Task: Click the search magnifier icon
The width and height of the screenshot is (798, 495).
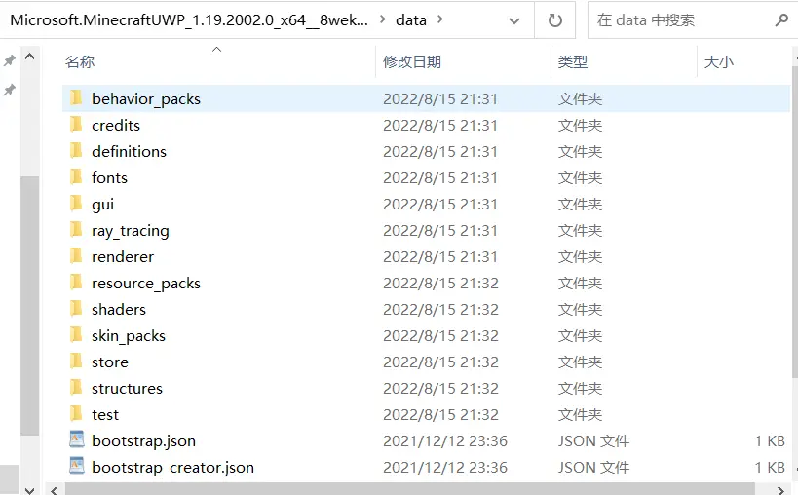Action: click(781, 20)
